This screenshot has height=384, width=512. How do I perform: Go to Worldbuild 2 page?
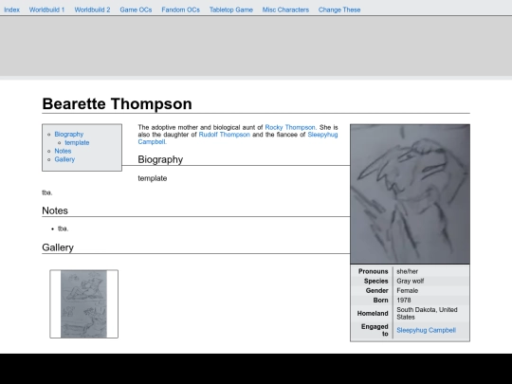point(92,9)
